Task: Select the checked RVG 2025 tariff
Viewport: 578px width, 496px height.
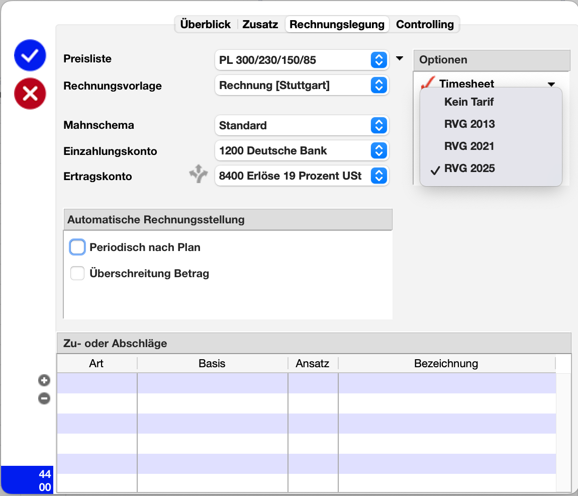Action: tap(491, 169)
